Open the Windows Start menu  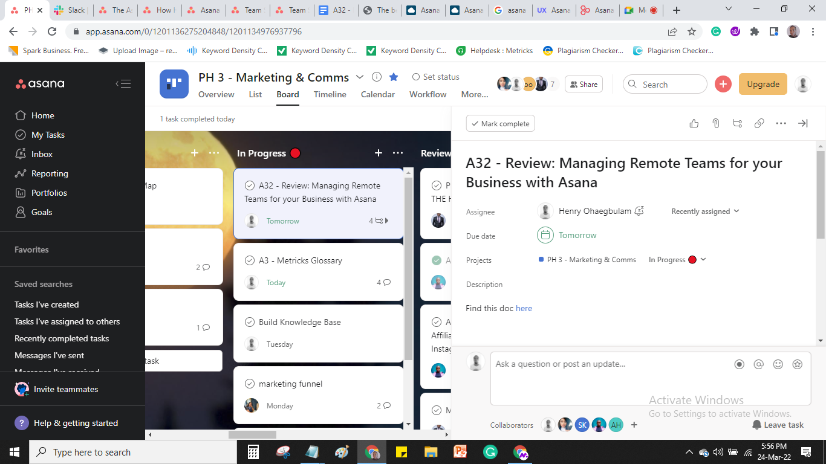[15, 452]
